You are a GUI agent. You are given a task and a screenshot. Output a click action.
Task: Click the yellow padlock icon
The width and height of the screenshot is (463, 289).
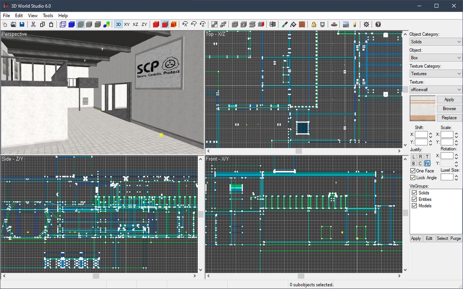313,24
